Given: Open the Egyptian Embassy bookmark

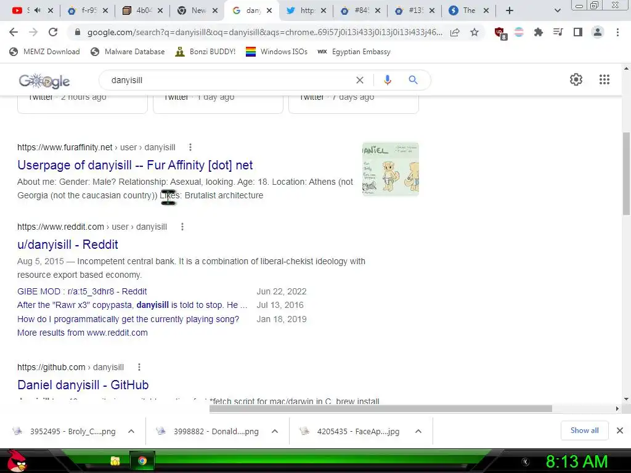Looking at the screenshot, I should 354,52.
